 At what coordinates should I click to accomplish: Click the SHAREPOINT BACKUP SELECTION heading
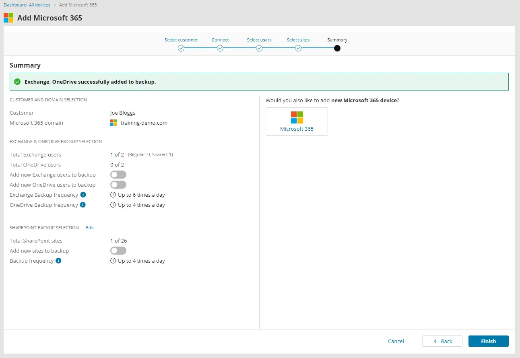(44, 228)
